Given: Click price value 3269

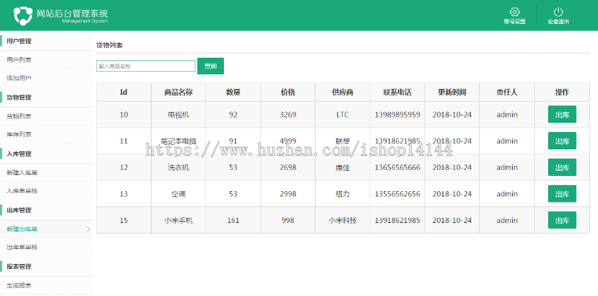Looking at the screenshot, I should 288,114.
